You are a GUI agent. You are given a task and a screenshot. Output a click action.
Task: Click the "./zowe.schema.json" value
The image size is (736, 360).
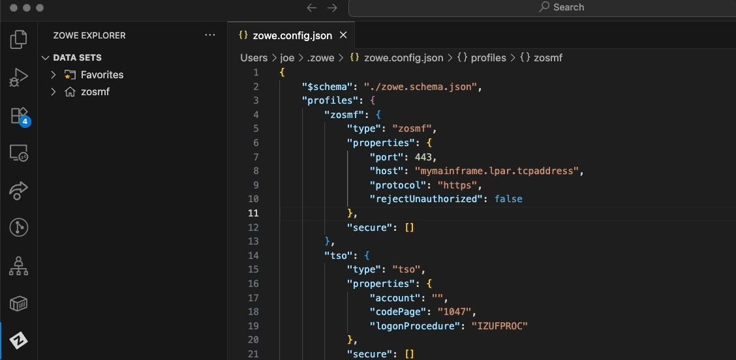point(421,86)
